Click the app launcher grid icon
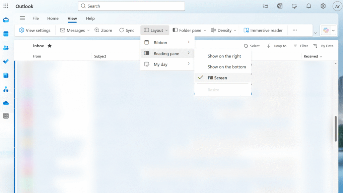This screenshot has height=193, width=343. [6, 6]
